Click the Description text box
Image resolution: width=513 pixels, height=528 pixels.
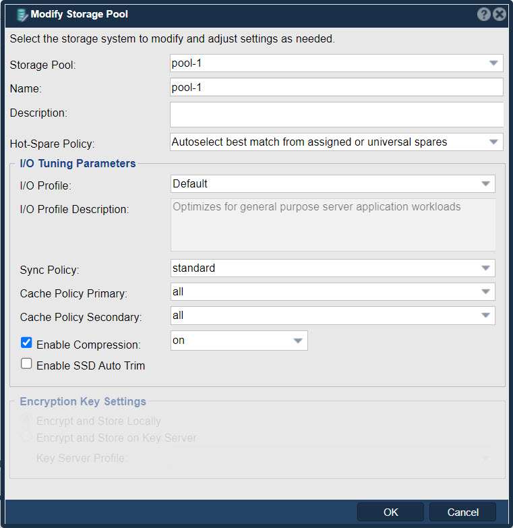tap(336, 115)
